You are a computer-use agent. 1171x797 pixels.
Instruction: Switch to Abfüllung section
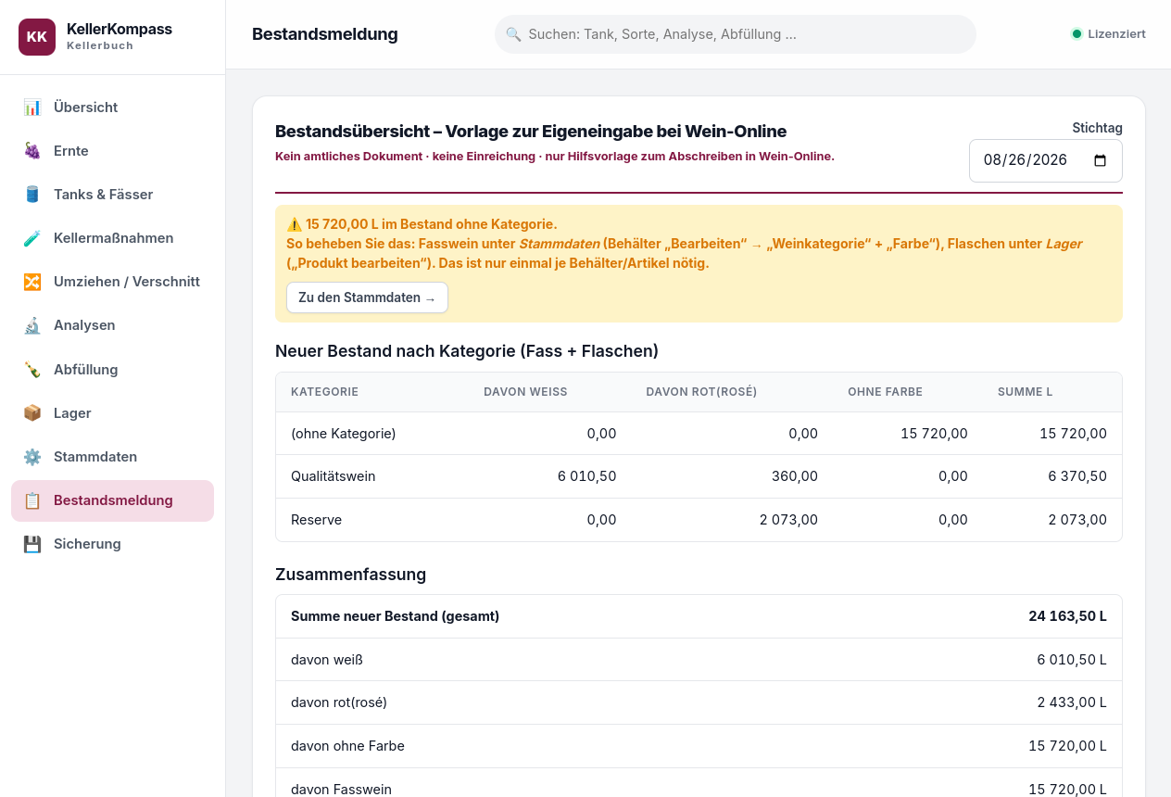pos(112,370)
